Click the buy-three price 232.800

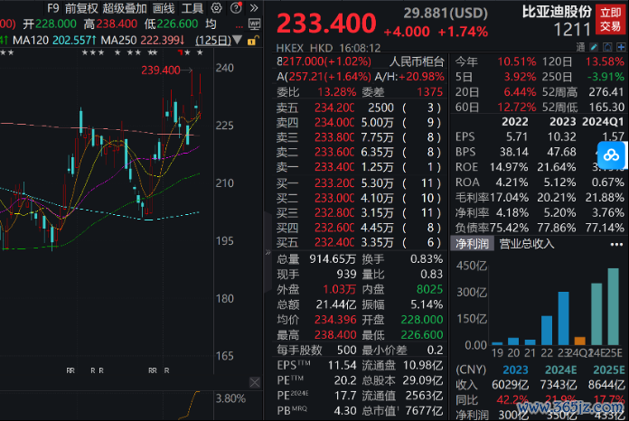[x=334, y=213]
